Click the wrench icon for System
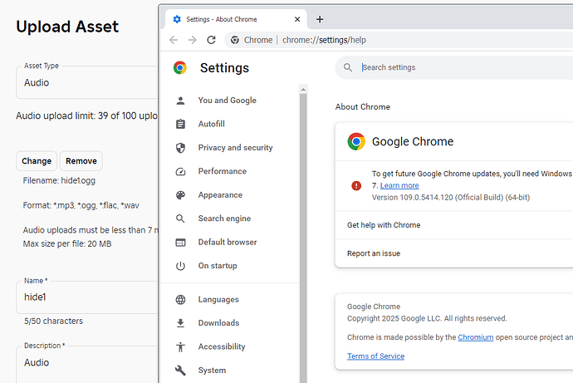 tap(180, 371)
